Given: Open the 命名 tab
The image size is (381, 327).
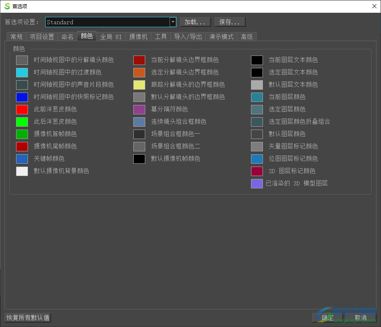Looking at the screenshot, I should [x=67, y=37].
